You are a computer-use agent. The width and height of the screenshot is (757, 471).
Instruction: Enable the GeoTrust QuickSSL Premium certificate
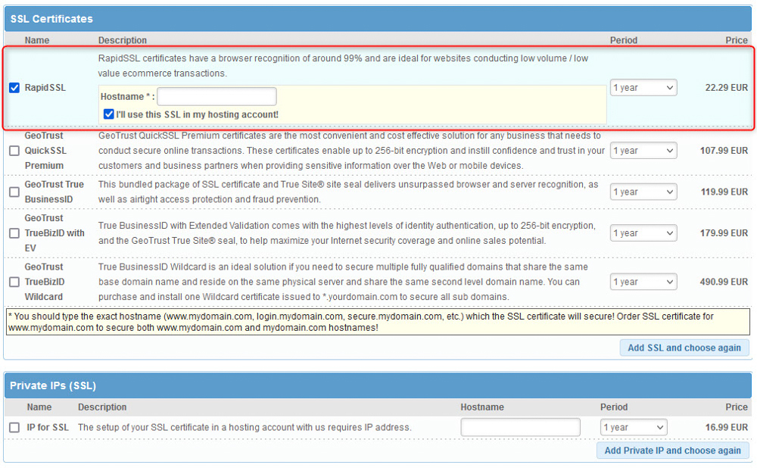click(x=14, y=150)
